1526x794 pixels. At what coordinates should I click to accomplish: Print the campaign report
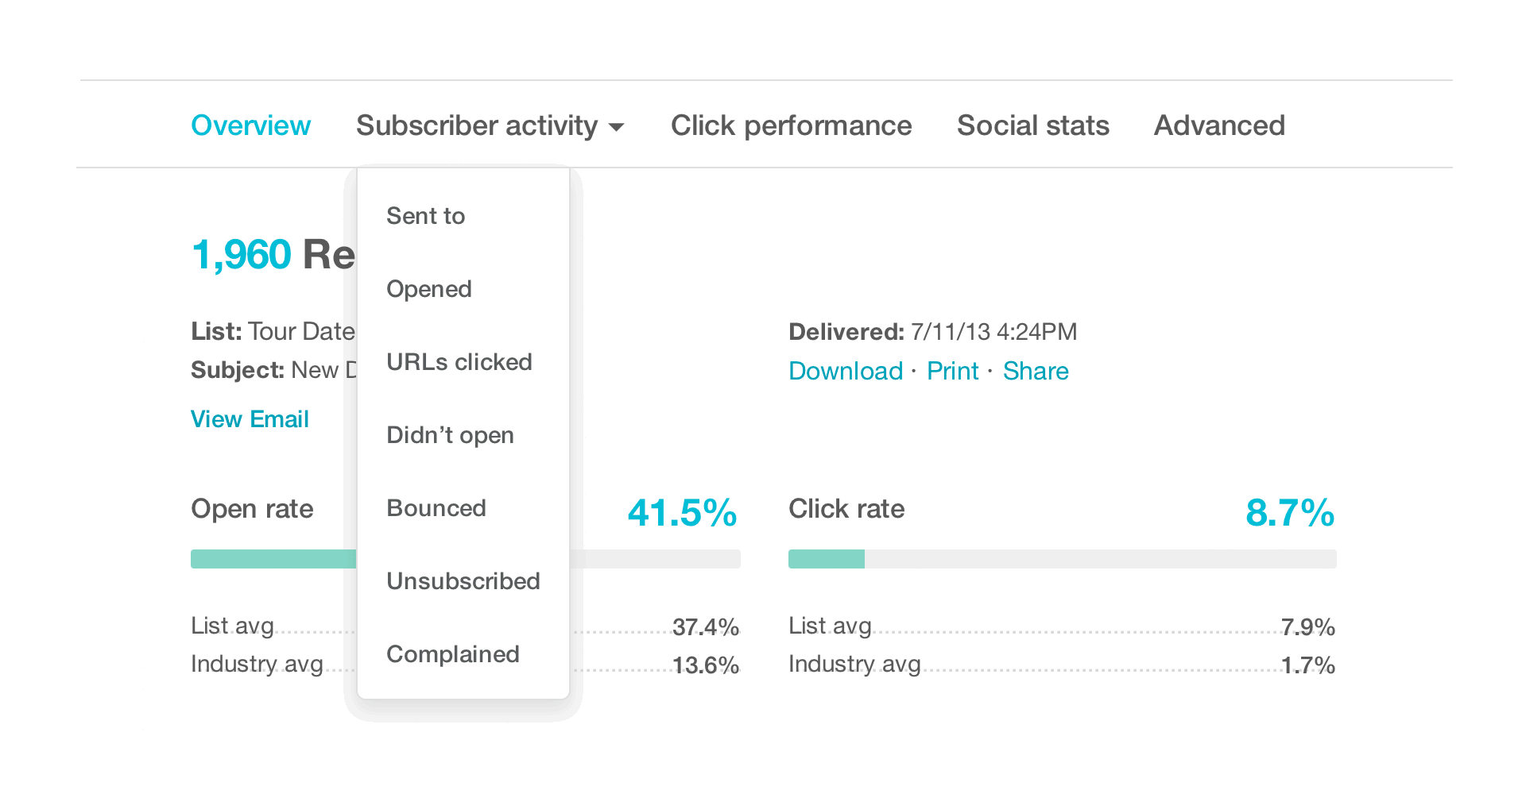(953, 371)
